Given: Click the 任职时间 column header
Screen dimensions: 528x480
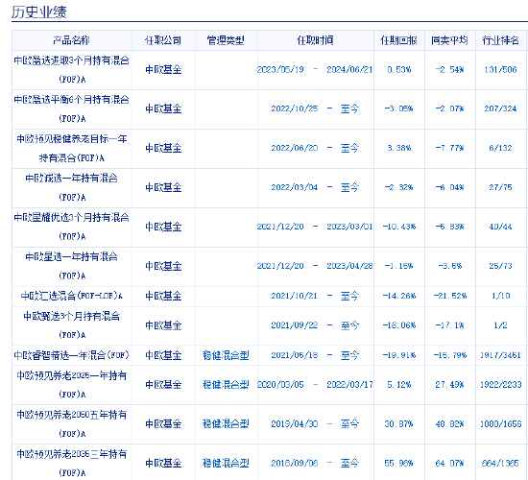Looking at the screenshot, I should click(x=315, y=40).
